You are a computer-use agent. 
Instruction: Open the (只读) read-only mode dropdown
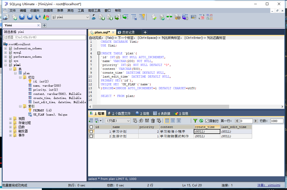tap(118, 121)
